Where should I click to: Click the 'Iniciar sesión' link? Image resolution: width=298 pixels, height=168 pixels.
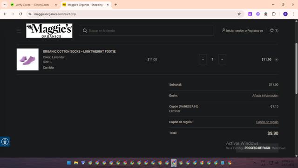click(x=235, y=31)
